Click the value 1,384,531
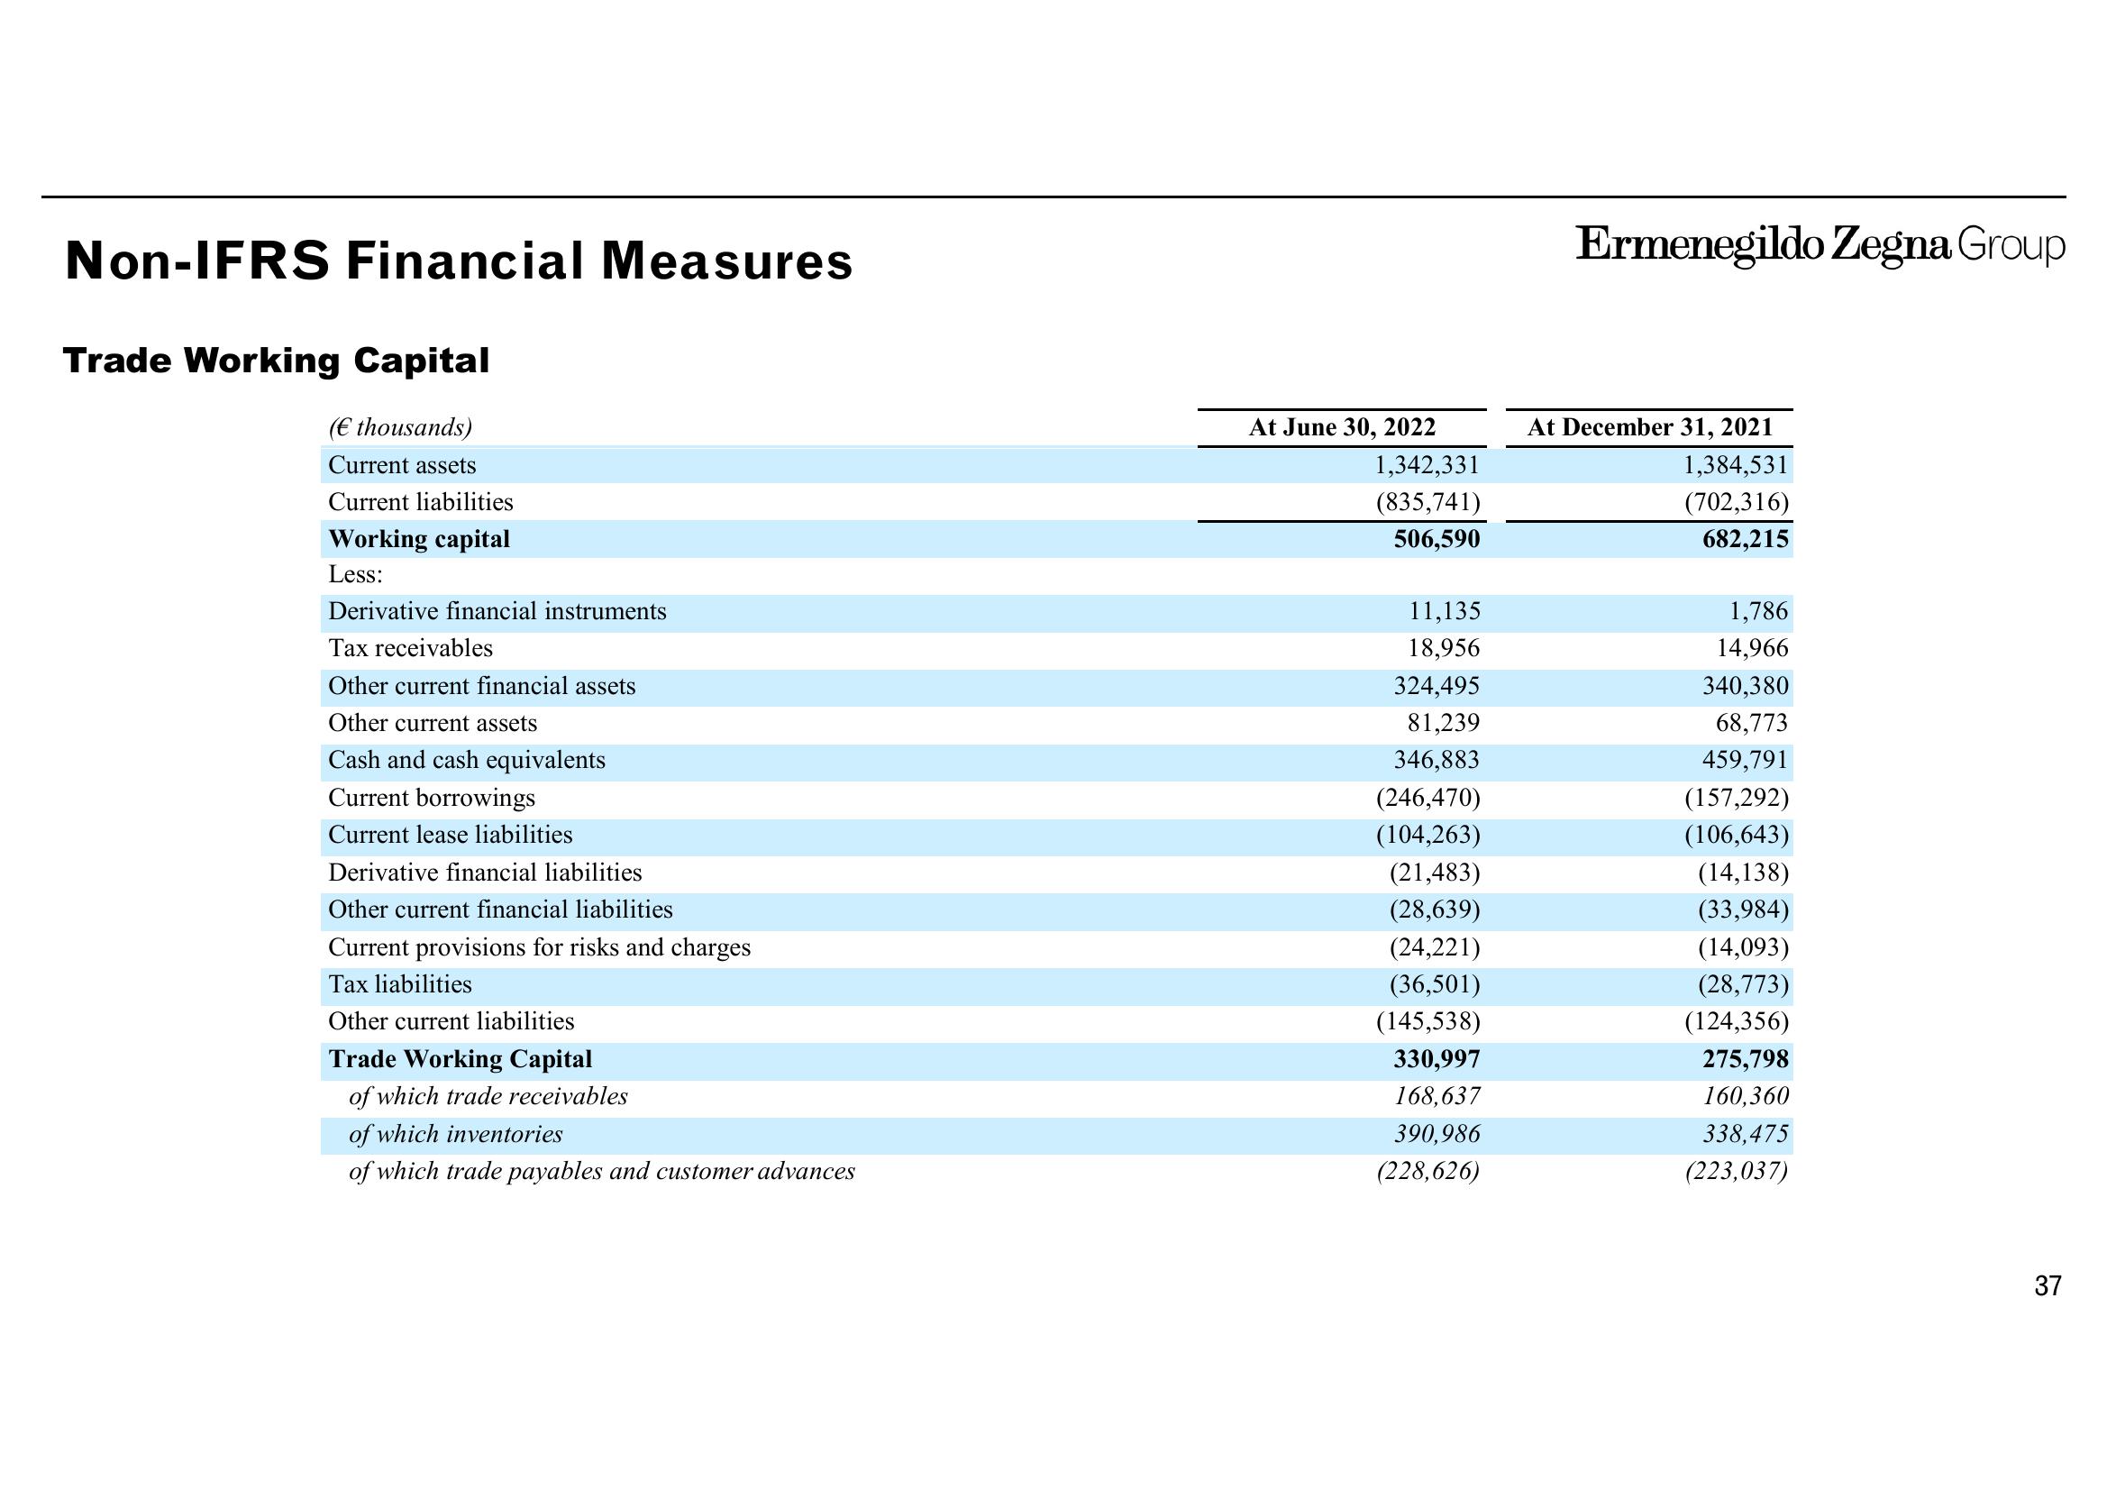 coord(1736,465)
